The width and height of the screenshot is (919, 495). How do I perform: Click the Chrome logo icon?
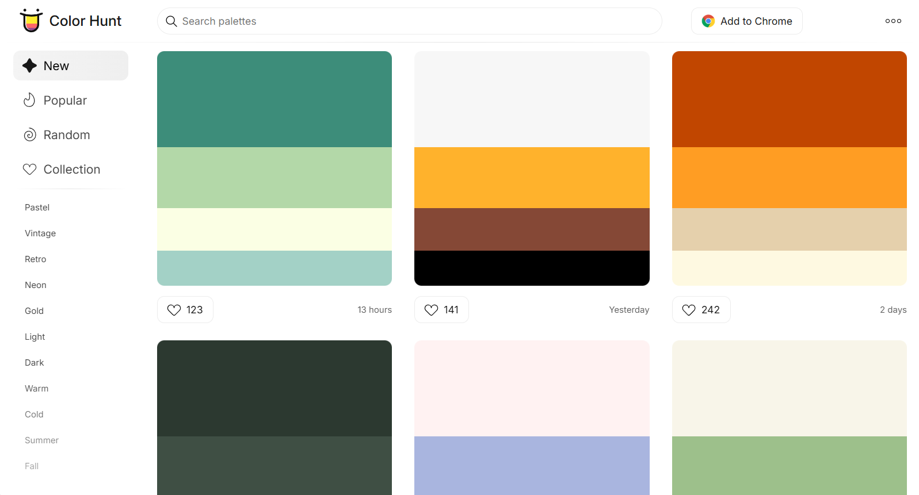click(x=708, y=21)
